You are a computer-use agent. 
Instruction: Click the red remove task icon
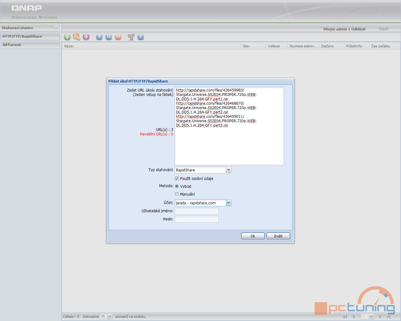pos(118,37)
